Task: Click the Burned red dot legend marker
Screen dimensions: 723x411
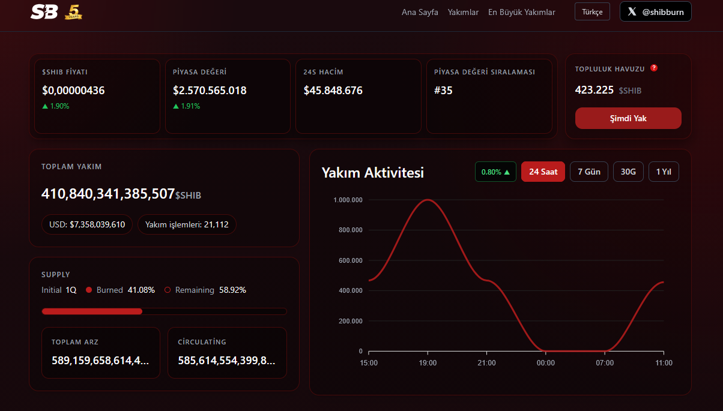Action: pos(89,290)
